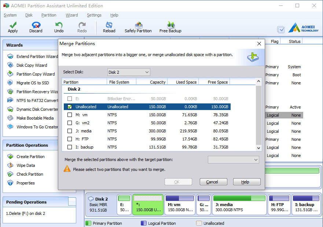This screenshot has width=323, height=227.
Task: Check the M: vm partition checkbox
Action: 70,115
